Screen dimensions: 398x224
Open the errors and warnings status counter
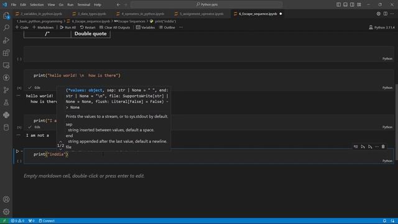(17, 221)
